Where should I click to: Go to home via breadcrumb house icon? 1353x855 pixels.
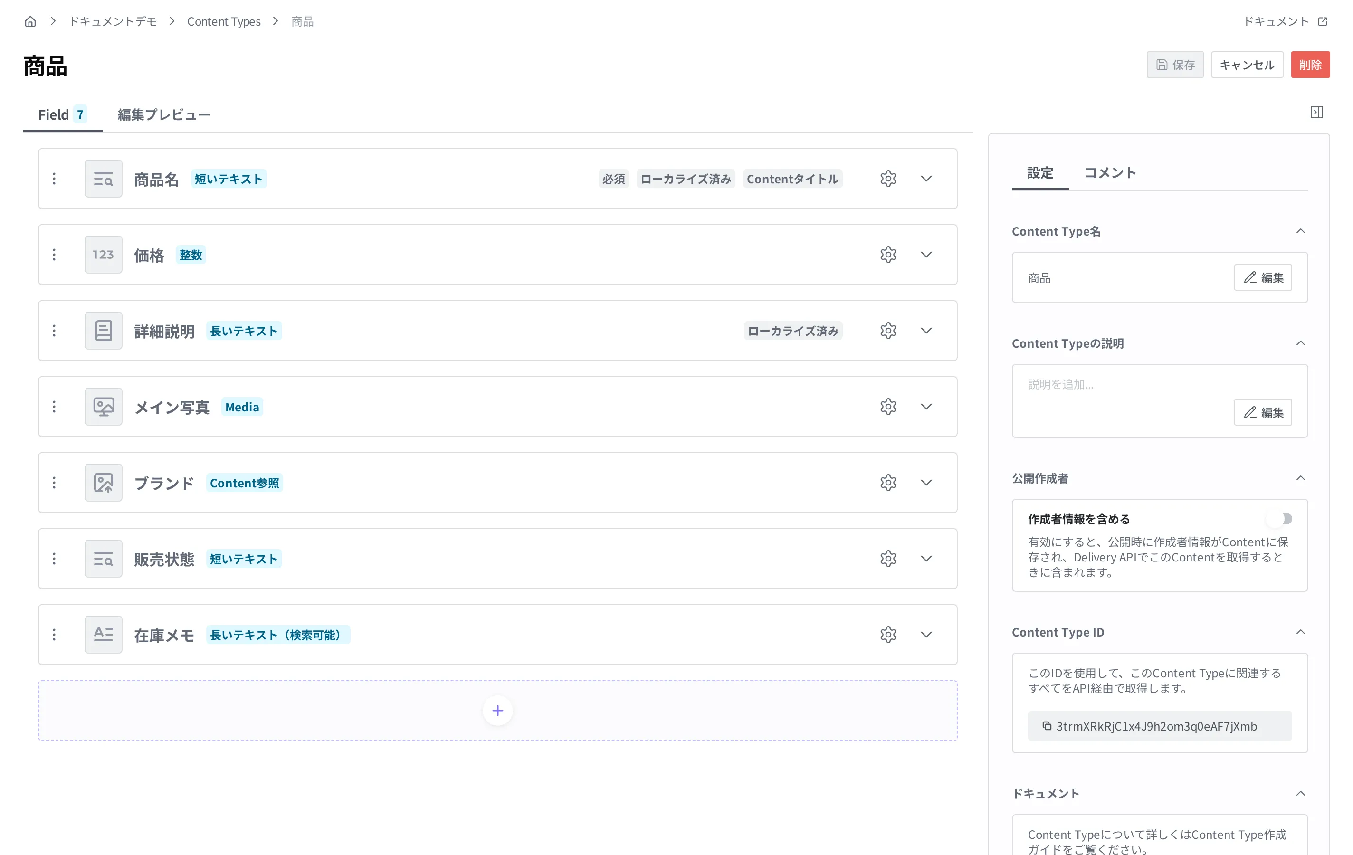pyautogui.click(x=30, y=21)
